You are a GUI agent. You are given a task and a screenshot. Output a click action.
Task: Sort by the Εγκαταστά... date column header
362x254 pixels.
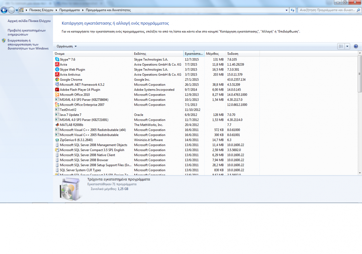point(194,54)
